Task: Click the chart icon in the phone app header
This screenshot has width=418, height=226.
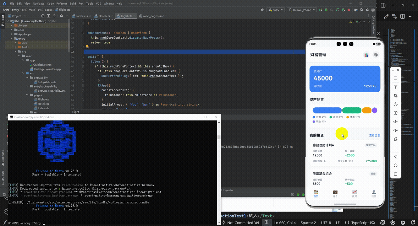Action: [x=366, y=55]
